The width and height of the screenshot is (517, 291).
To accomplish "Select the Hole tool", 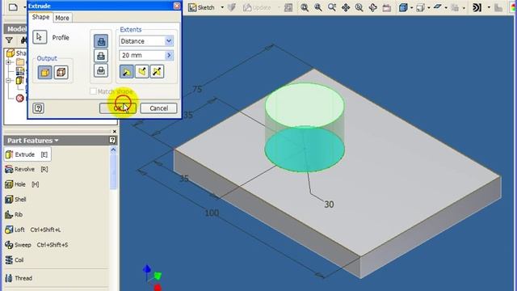I will (22, 184).
